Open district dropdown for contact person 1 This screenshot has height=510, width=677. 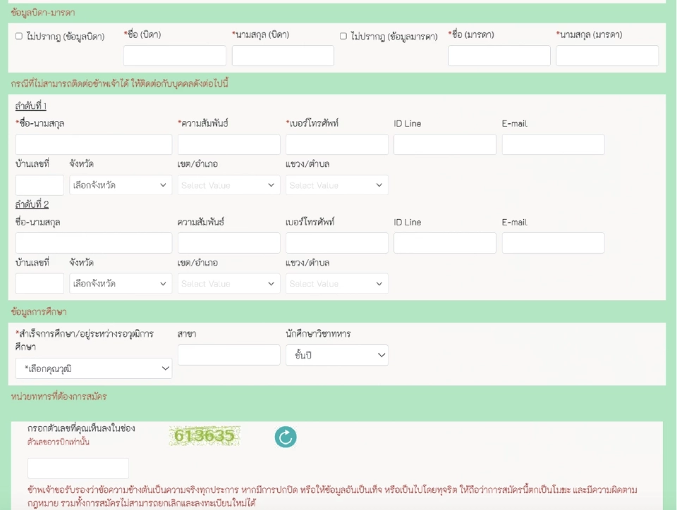pyautogui.click(x=228, y=185)
